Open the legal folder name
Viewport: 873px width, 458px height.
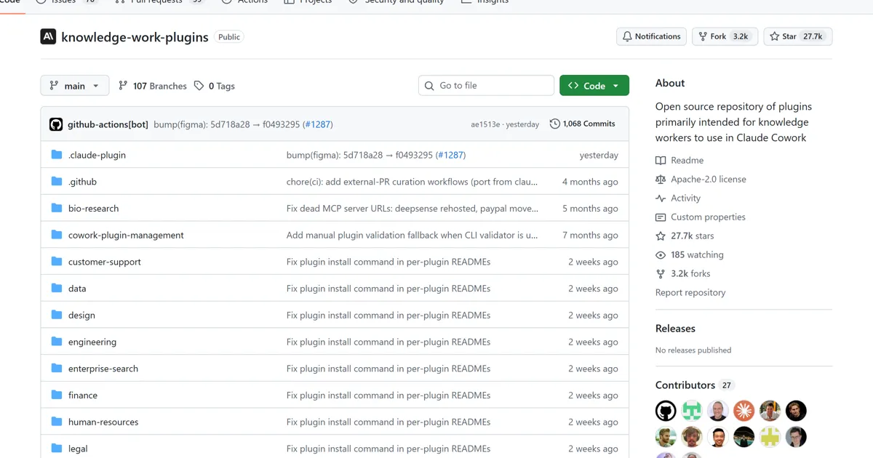(x=78, y=449)
